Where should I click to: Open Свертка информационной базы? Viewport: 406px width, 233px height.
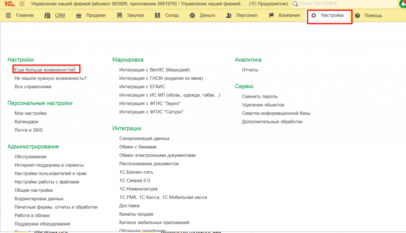click(x=276, y=113)
